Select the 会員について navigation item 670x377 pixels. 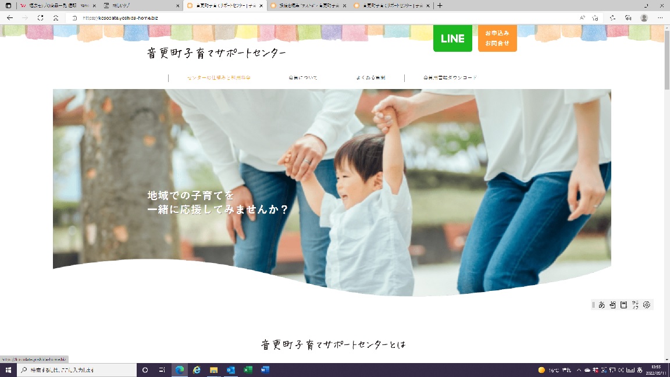[303, 78]
